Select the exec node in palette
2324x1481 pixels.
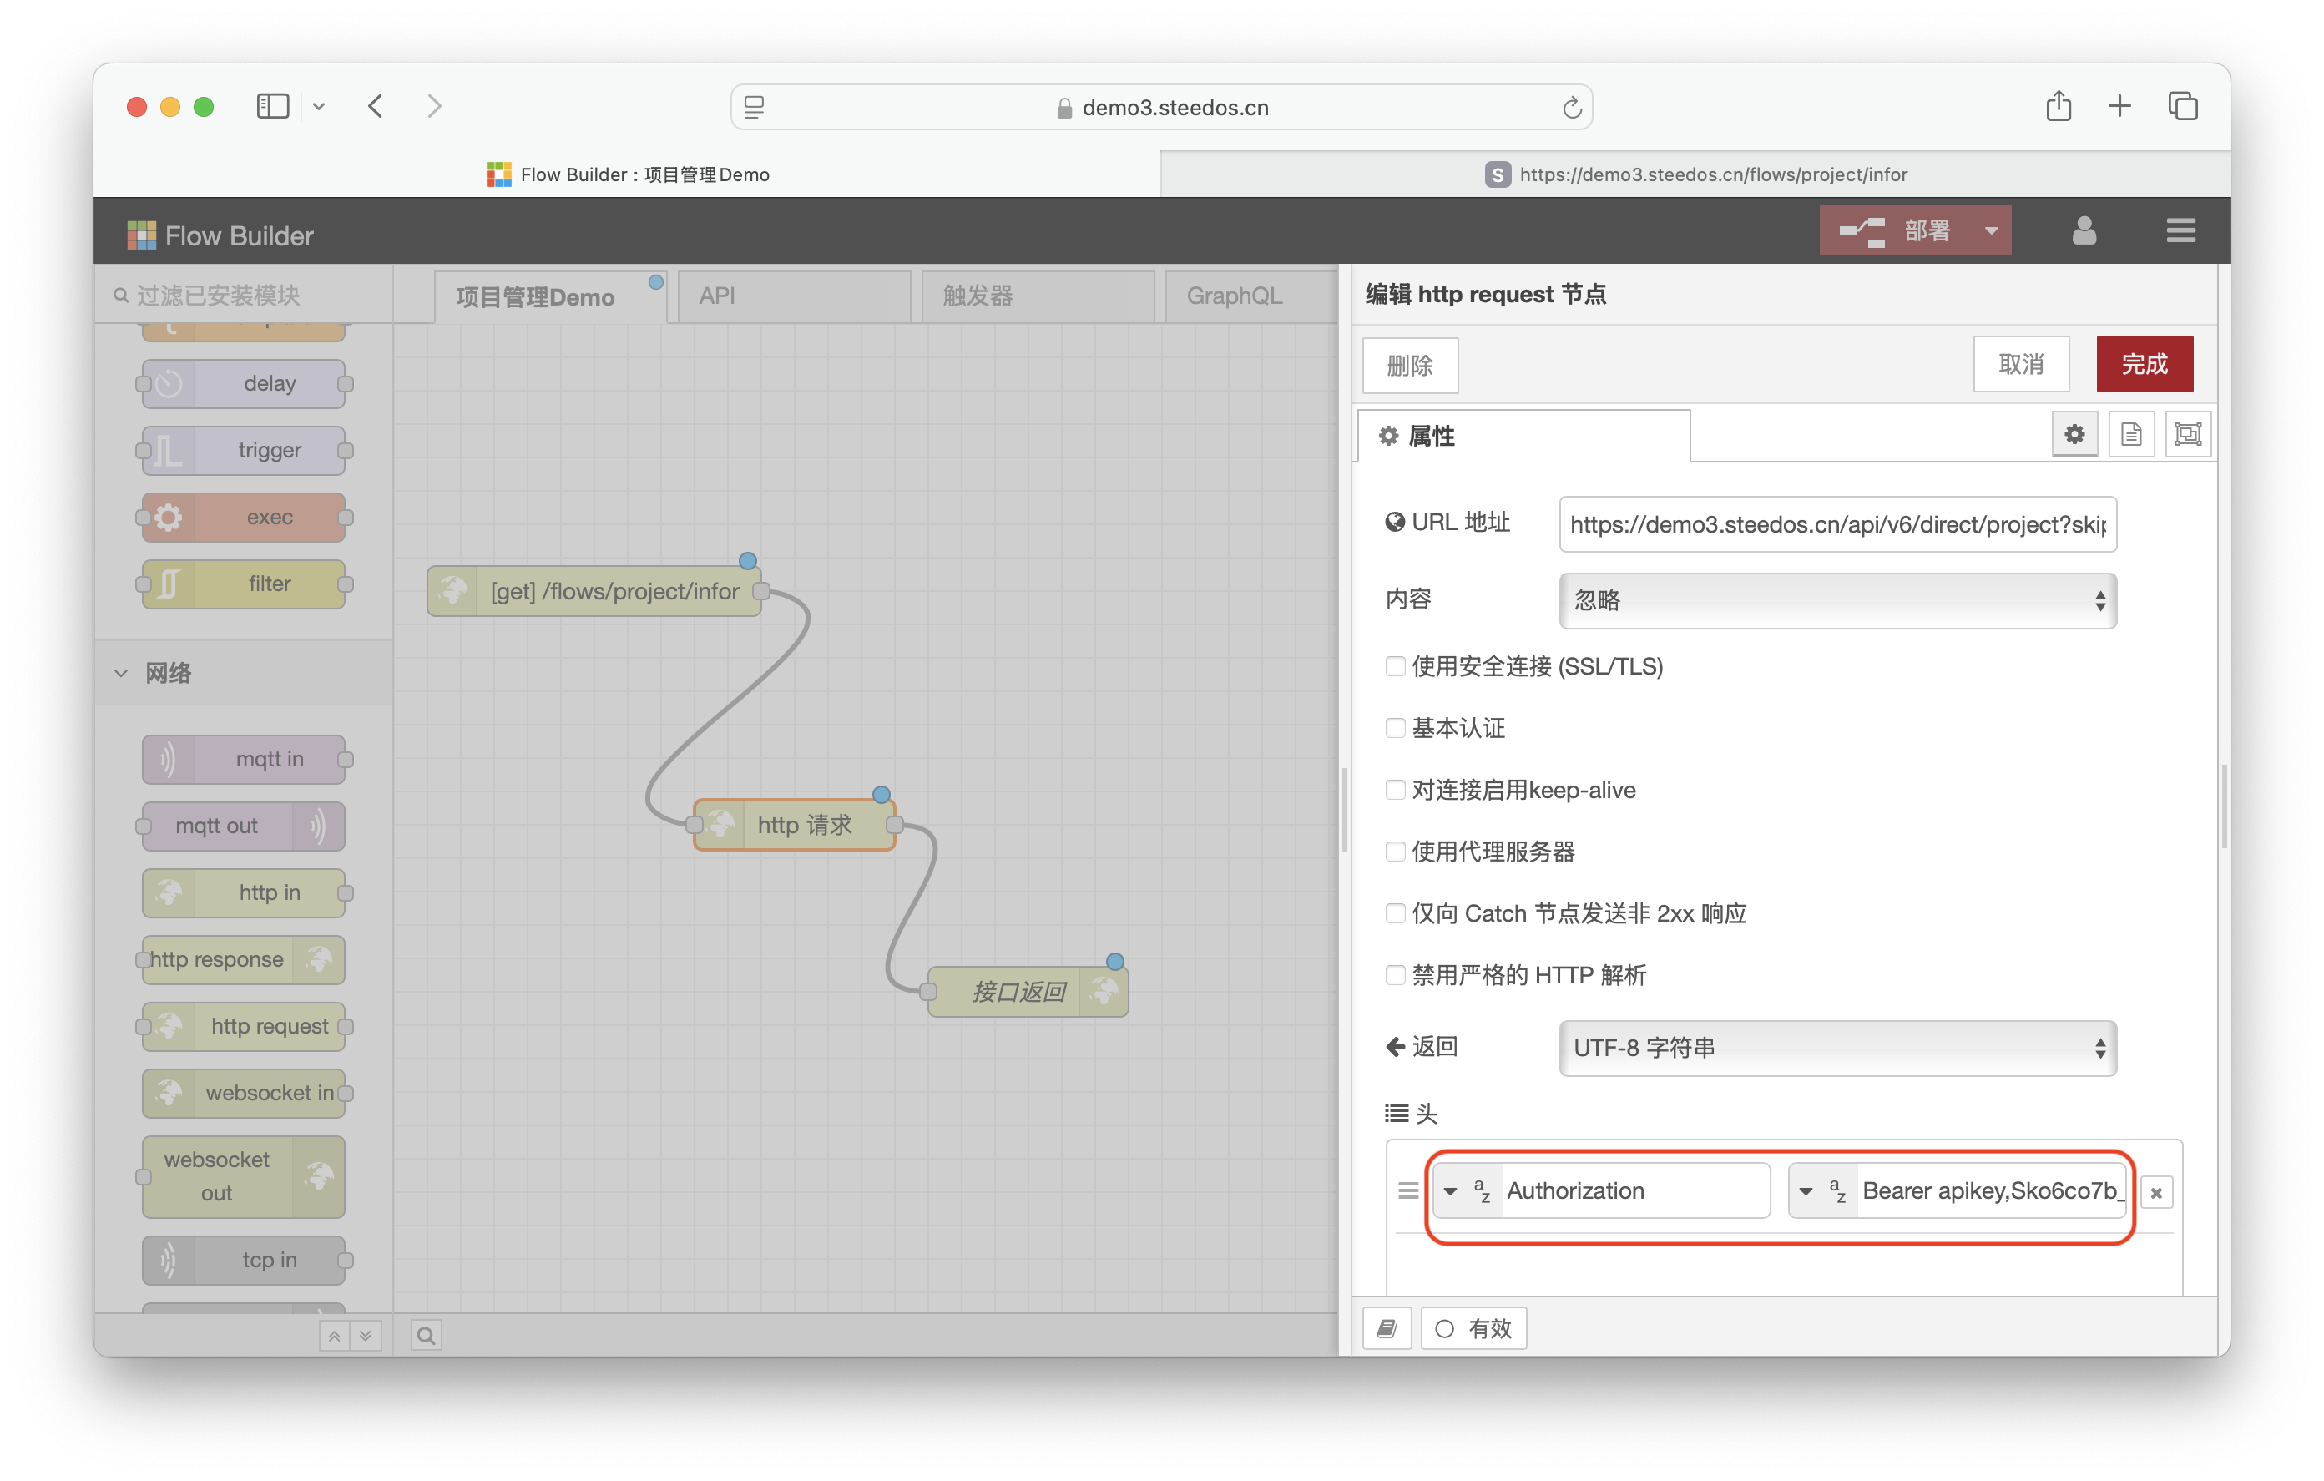tap(243, 517)
